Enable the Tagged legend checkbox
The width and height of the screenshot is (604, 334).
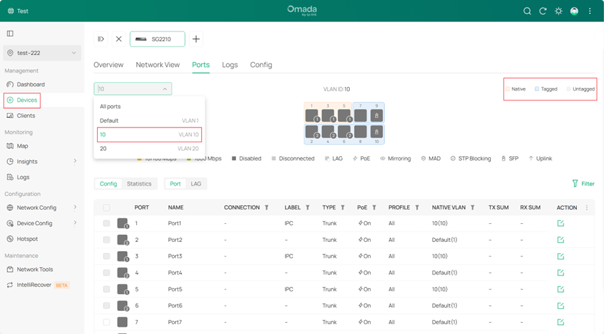click(537, 89)
